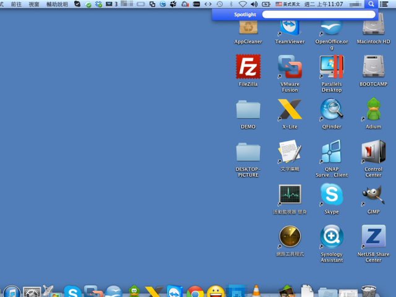Viewport: 396px width, 297px height.
Task: Open the FileZilla desktop icon
Action: 248,67
